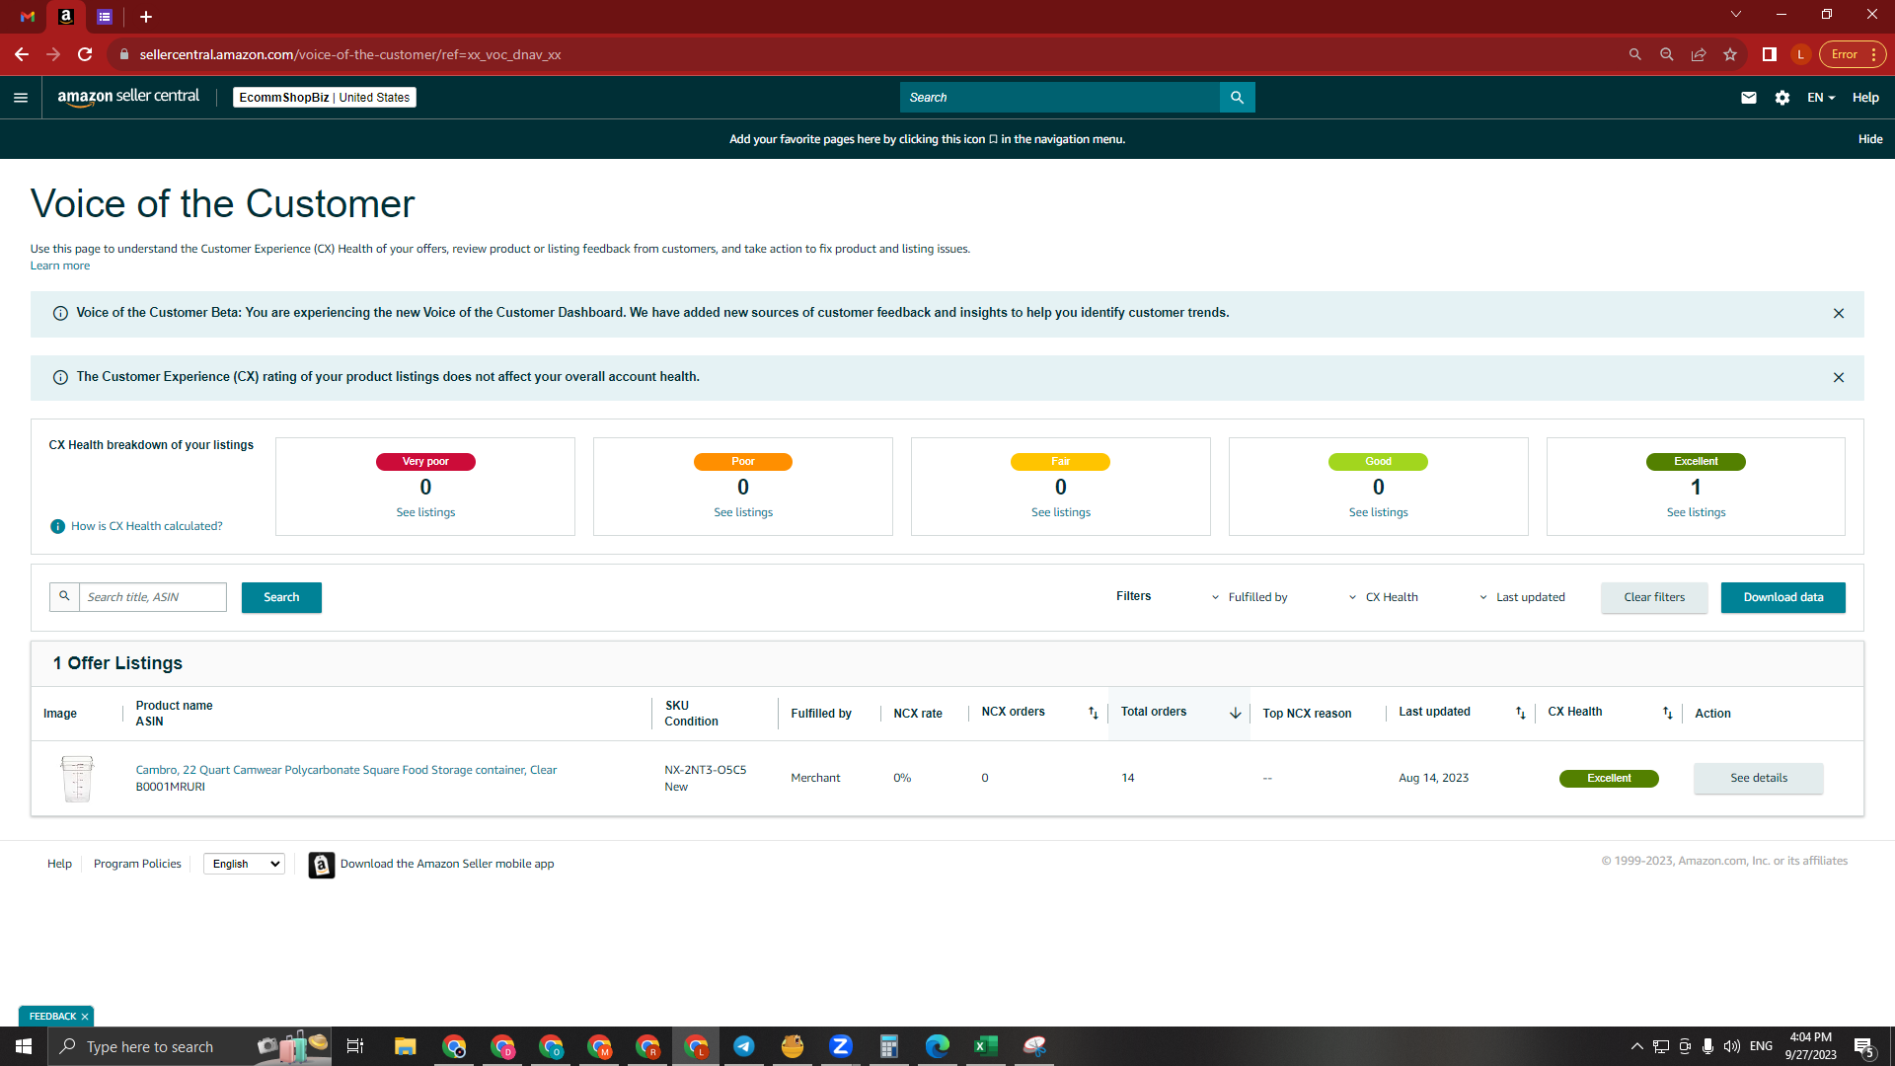The image size is (1895, 1066).
Task: Open the EN language dropdown
Action: click(1821, 98)
